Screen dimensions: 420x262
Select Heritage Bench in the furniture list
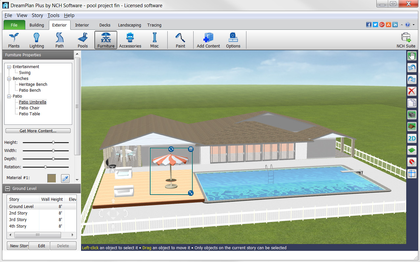pyautogui.click(x=33, y=84)
